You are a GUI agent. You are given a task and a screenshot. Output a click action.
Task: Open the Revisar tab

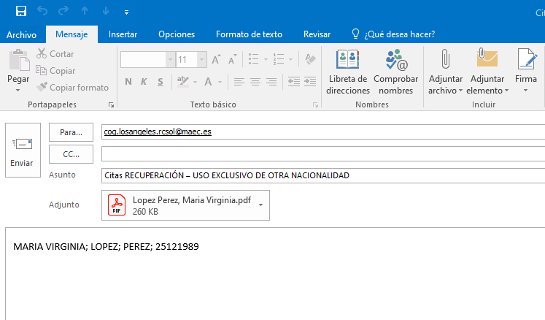pyautogui.click(x=317, y=34)
